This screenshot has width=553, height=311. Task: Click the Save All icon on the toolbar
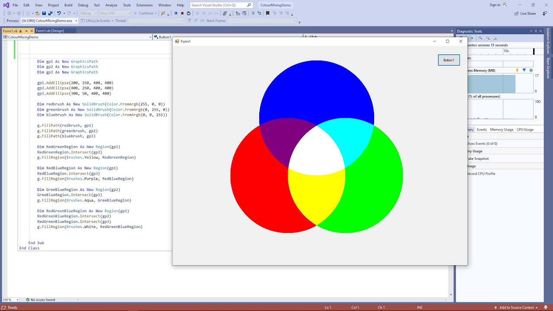51,13
